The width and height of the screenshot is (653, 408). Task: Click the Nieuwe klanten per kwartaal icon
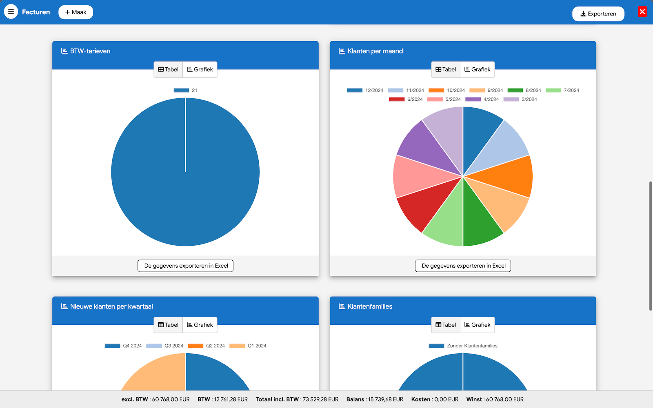pos(64,306)
